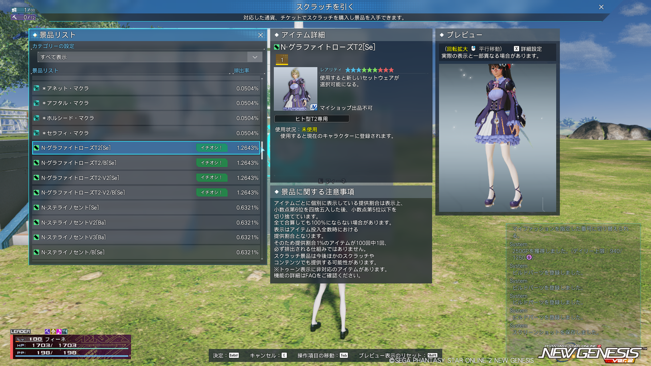Click the アイテム詳細 panel title

(x=303, y=35)
